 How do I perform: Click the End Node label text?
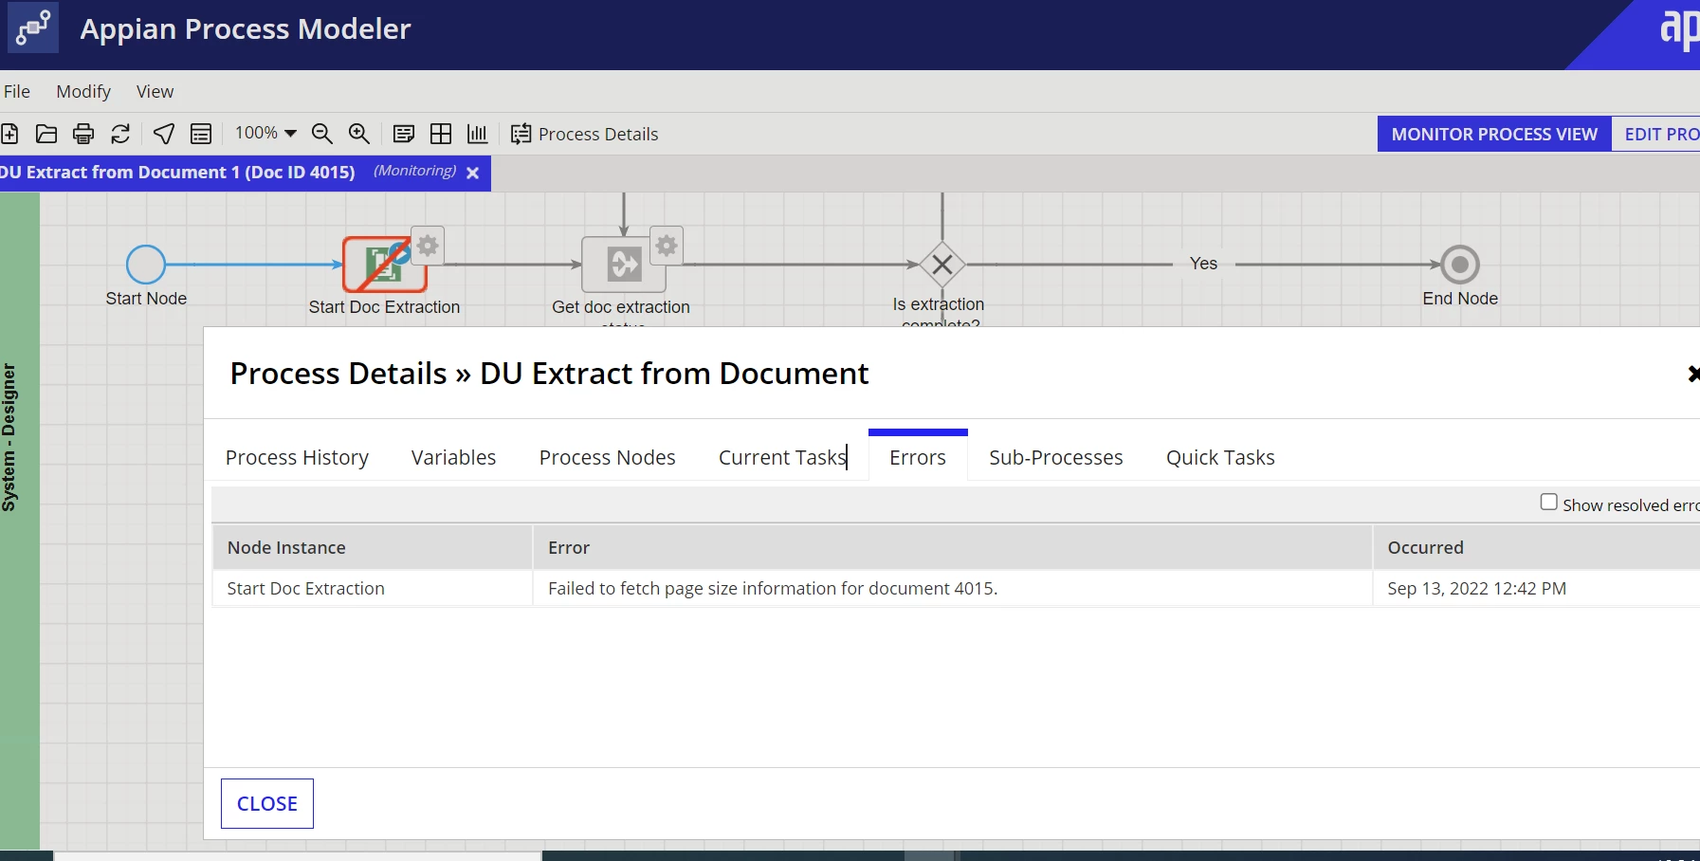click(1460, 298)
